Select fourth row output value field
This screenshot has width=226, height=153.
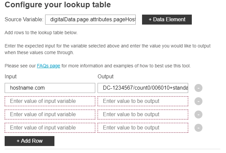coord(143,128)
